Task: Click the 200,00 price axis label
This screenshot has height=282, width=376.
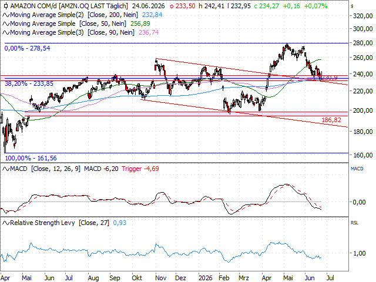Action: pos(363,110)
